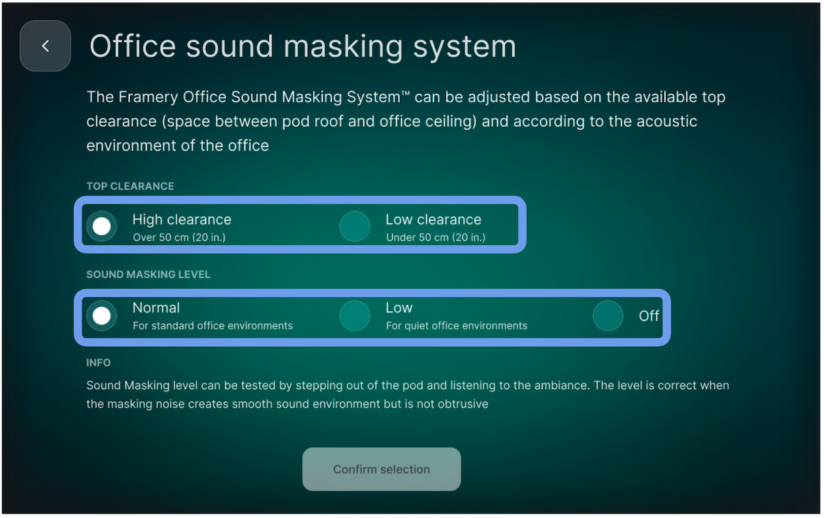This screenshot has height=518, width=824.
Task: Click the Confirm selection button
Action: [381, 469]
